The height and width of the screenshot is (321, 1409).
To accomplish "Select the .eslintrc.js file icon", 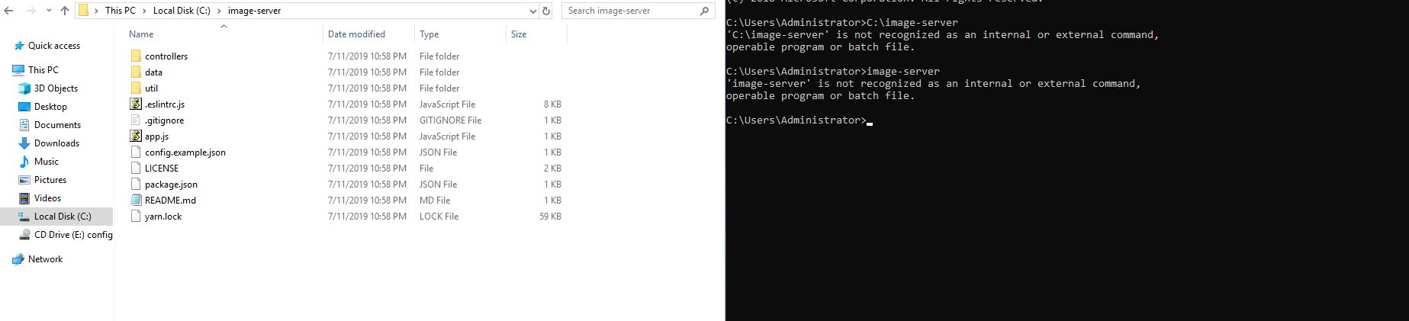I will click(x=136, y=104).
